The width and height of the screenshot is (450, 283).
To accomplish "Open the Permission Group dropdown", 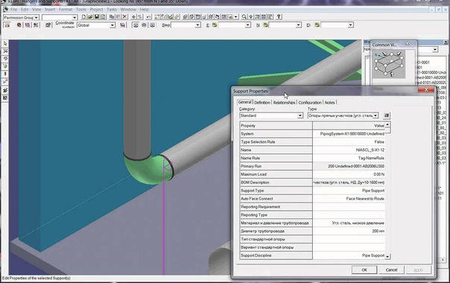I will (x=21, y=18).
